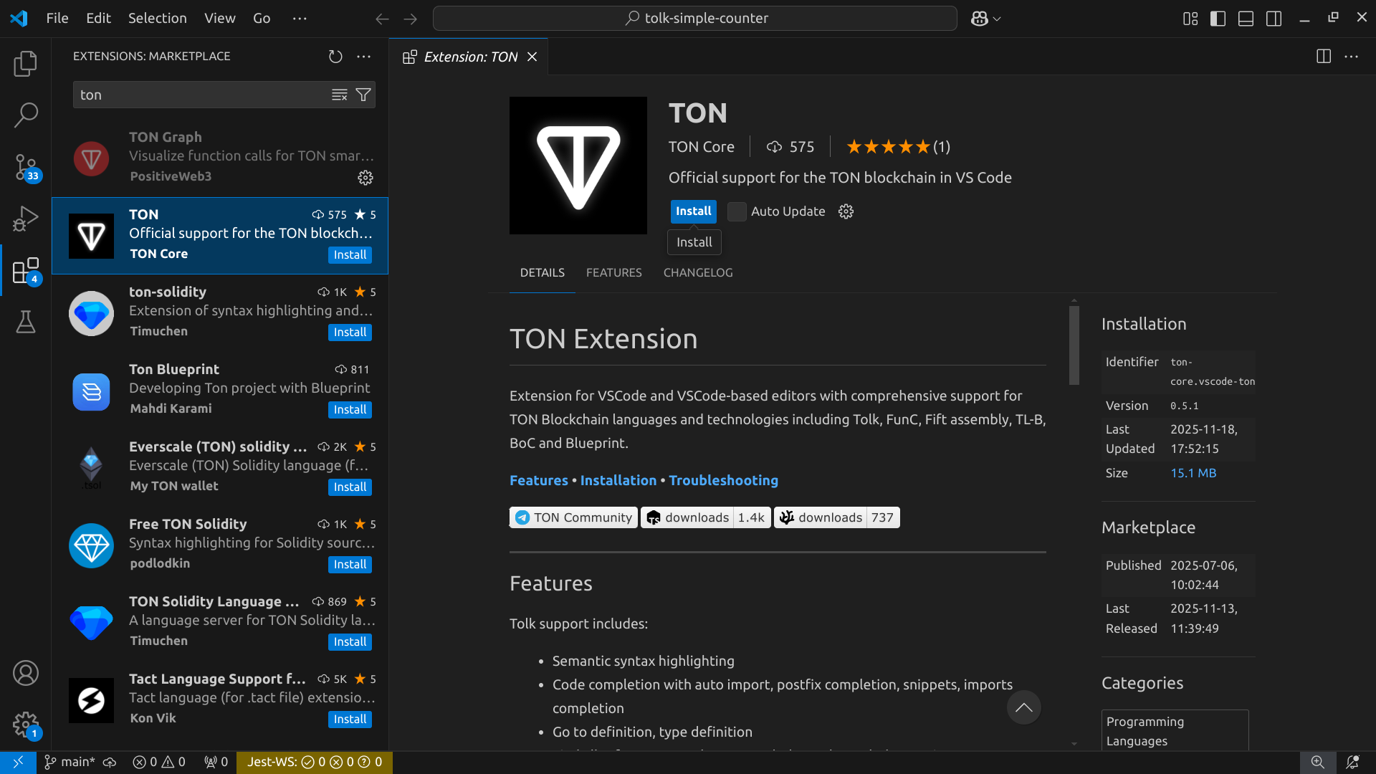This screenshot has height=774, width=1376.
Task: Open Copilot dropdown chevron in title bar
Action: pos(997,19)
